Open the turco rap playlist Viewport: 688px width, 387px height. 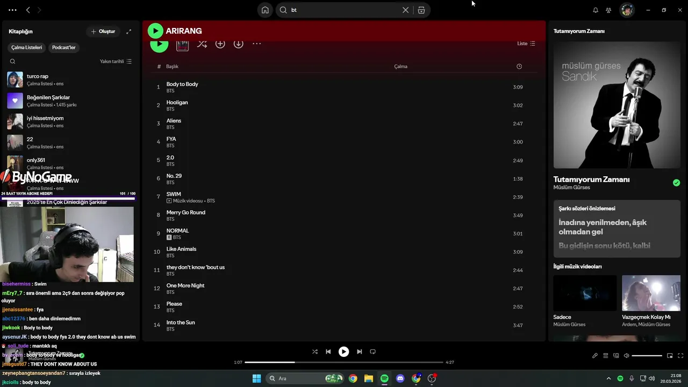70,80
